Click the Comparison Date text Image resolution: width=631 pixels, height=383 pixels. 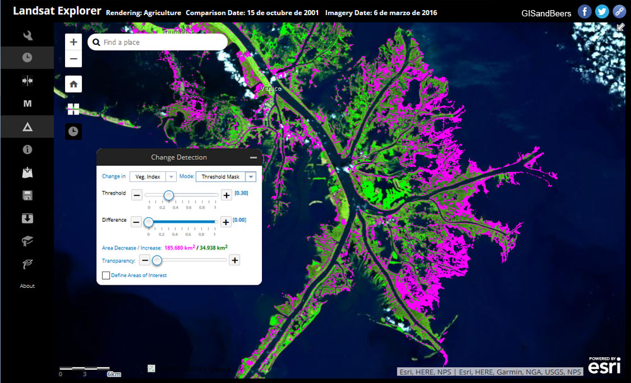click(x=252, y=13)
